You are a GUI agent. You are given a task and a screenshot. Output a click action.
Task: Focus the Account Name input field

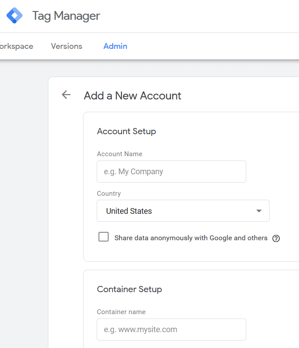[171, 172]
